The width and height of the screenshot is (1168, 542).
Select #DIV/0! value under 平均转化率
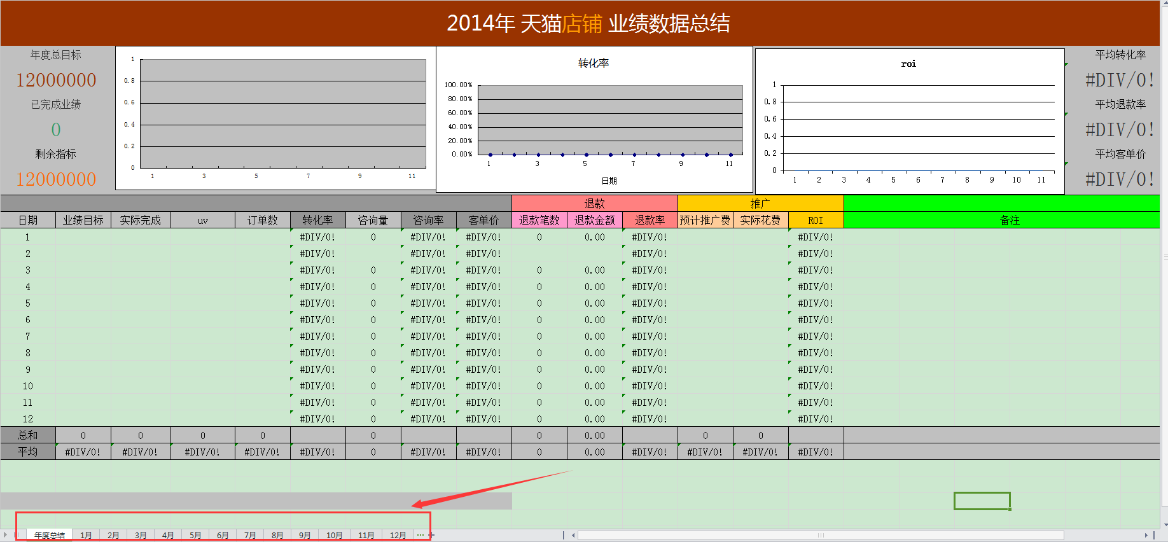(1120, 80)
